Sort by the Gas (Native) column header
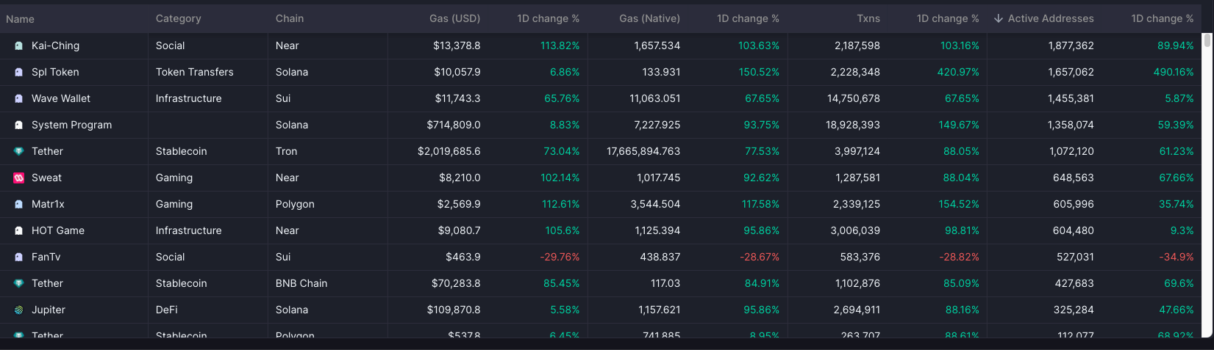Screen dimensions: 1214x350 tap(649, 18)
